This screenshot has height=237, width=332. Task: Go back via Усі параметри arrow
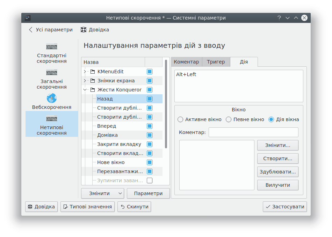(31, 30)
